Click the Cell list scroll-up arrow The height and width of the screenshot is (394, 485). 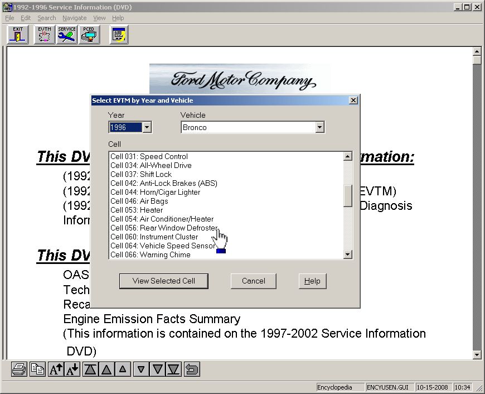348,156
